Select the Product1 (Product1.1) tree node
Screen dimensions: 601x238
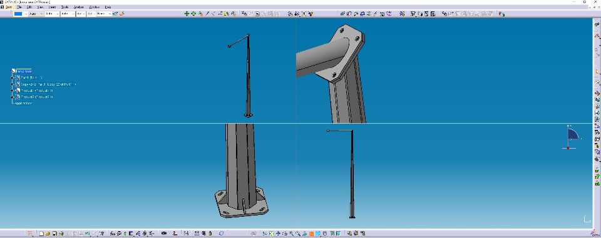click(x=37, y=91)
